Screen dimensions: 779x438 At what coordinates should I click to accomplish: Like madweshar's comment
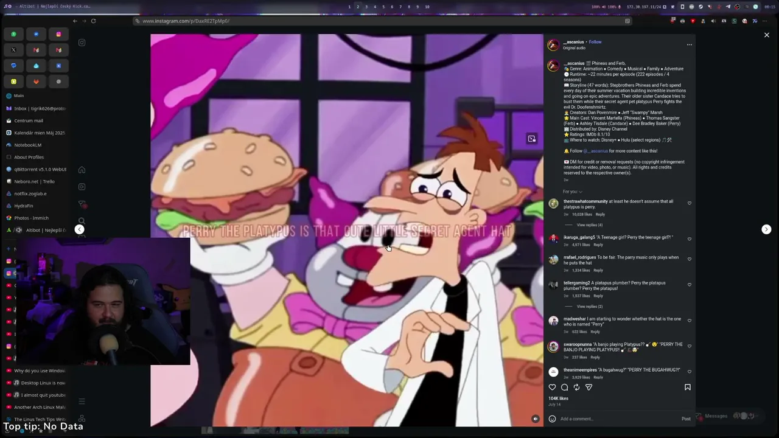click(x=689, y=321)
